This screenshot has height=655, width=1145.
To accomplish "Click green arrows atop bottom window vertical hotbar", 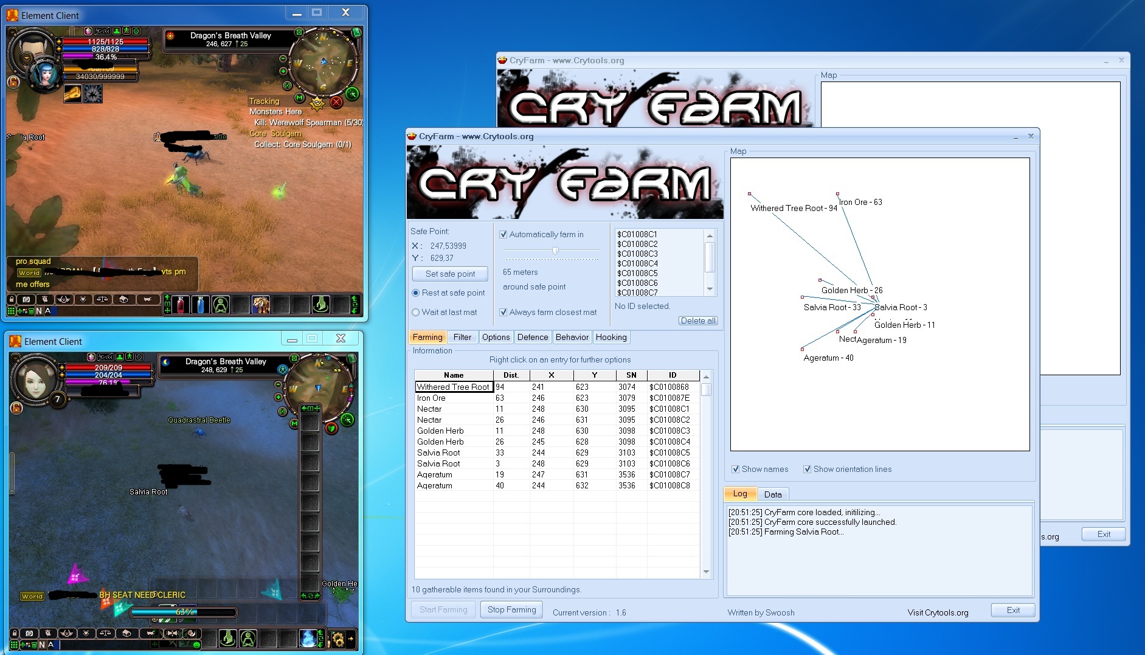I will click(310, 408).
